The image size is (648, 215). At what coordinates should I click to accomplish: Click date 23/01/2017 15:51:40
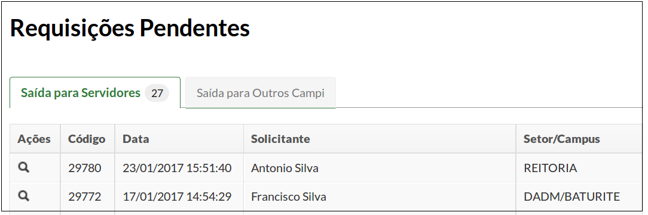pyautogui.click(x=177, y=168)
